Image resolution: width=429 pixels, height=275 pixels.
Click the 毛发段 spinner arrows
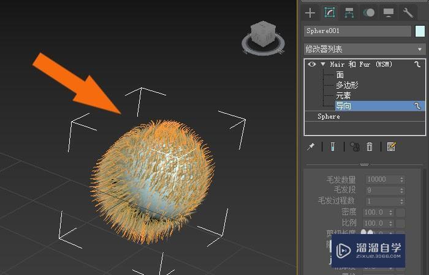402,191
